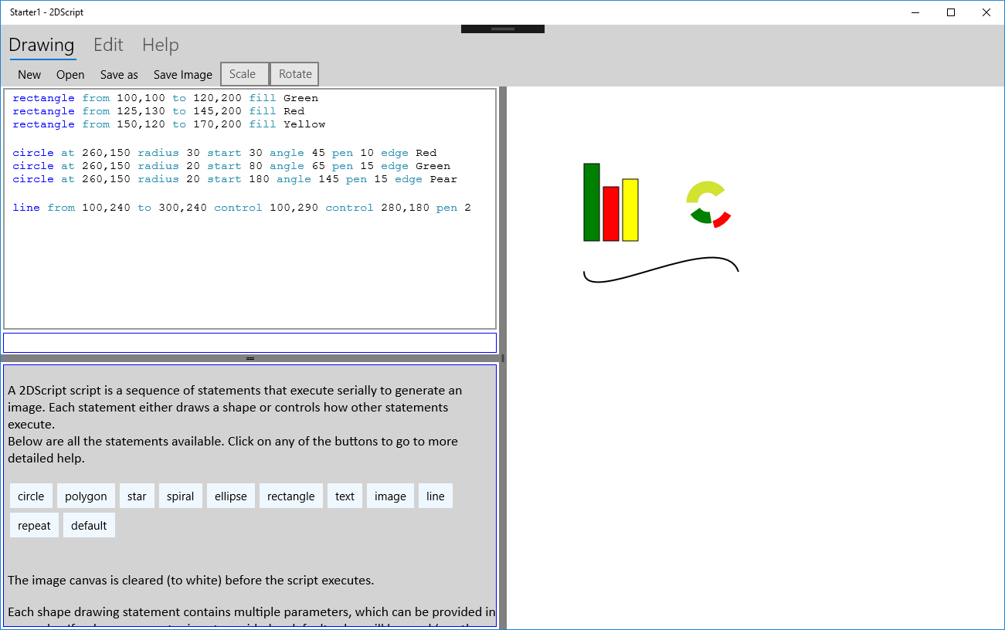Image resolution: width=1005 pixels, height=630 pixels.
Task: Click the help sentence 'The image canvas is cleared'
Action: click(x=191, y=581)
